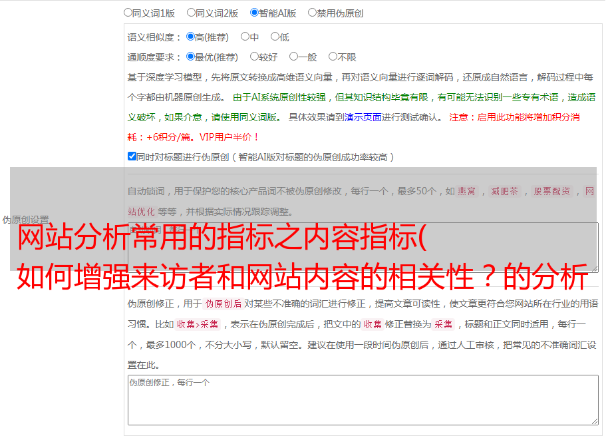Click the 伪原创后 highlighted tag
This screenshot has height=438, width=606.
224,304
